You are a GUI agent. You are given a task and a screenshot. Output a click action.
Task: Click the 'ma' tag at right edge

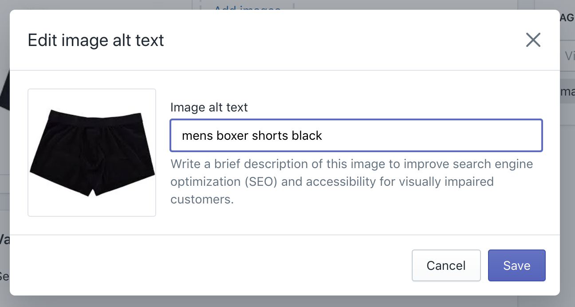point(567,92)
